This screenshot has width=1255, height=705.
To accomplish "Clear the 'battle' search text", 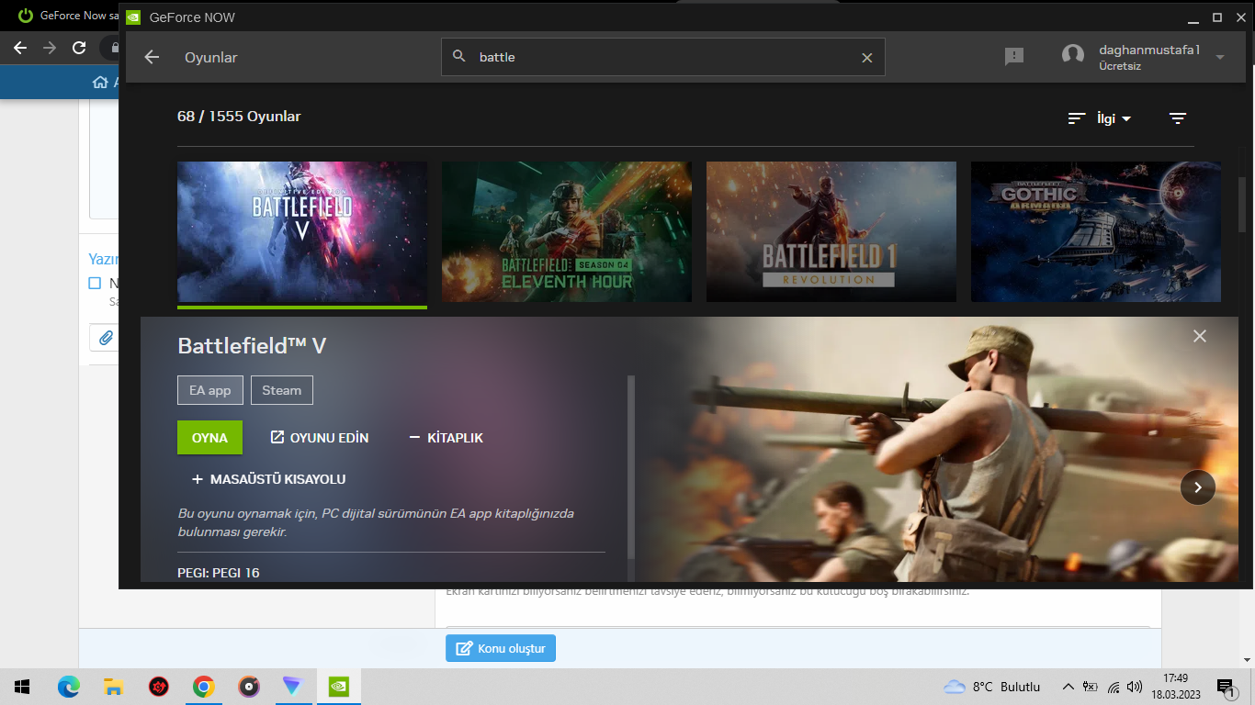I will [866, 57].
